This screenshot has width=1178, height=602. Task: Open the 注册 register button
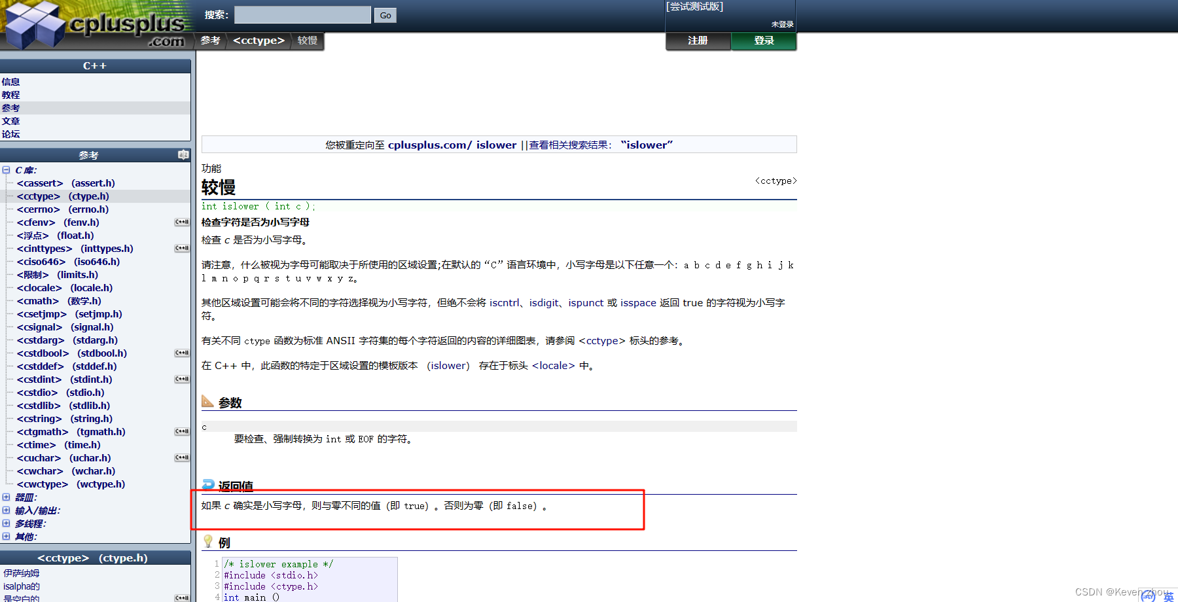(x=698, y=41)
